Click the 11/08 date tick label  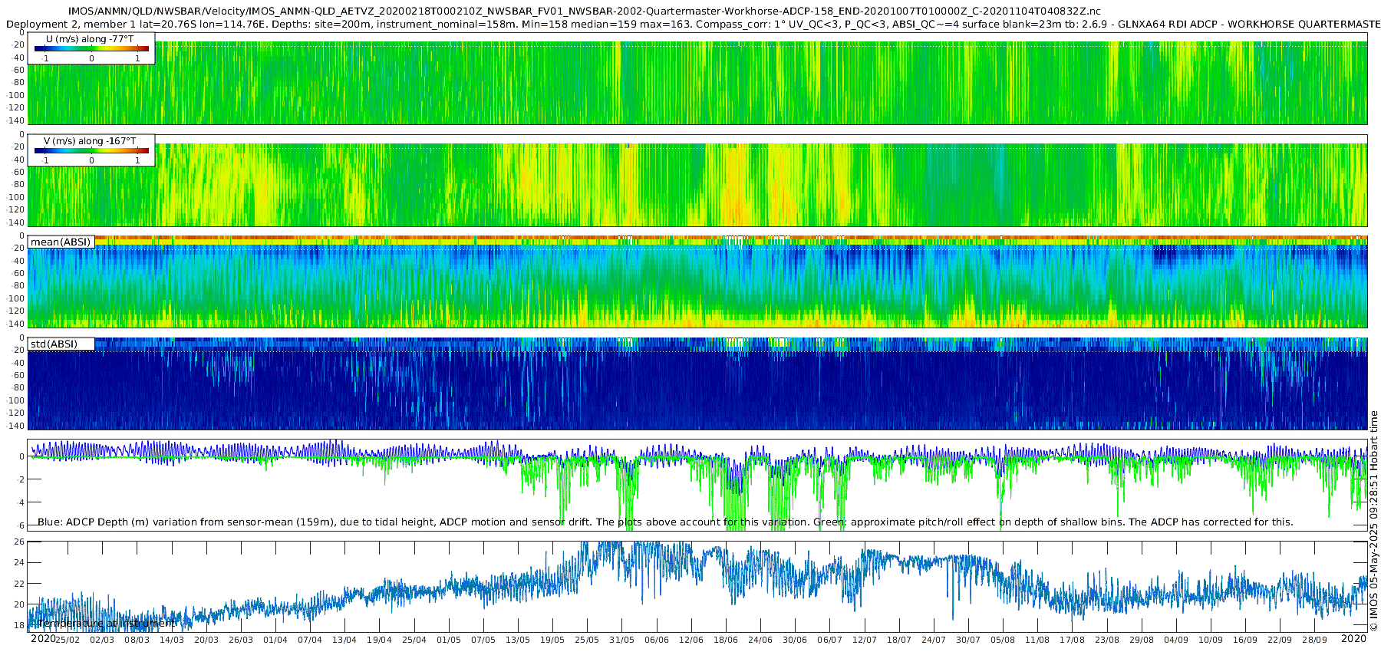1037,640
